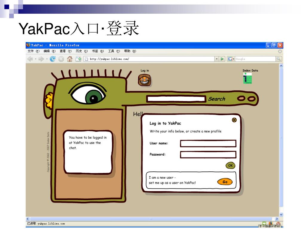Viewport: 306px width, 229px height.
Task: Click the second oval nostril button on snout
Action: click(x=251, y=99)
